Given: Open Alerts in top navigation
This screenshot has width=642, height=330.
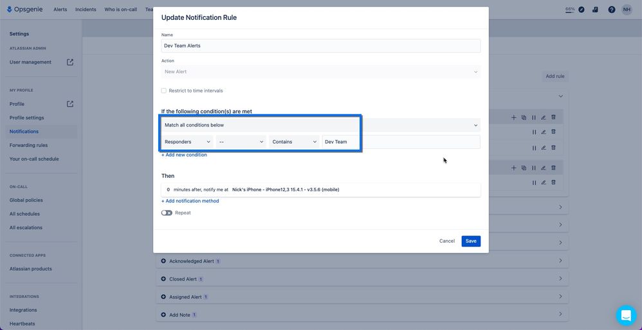Looking at the screenshot, I should 60,10.
